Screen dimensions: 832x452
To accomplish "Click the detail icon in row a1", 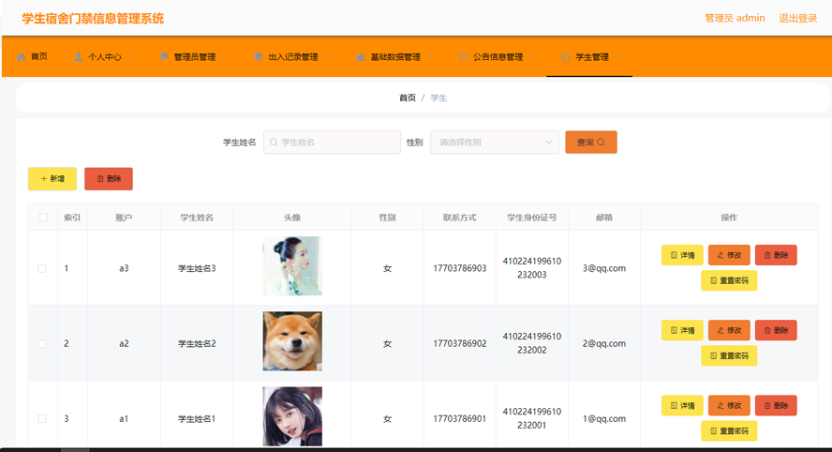I will [x=674, y=406].
